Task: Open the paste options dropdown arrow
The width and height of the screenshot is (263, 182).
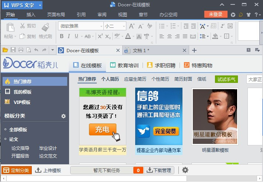Action: (x=15, y=36)
